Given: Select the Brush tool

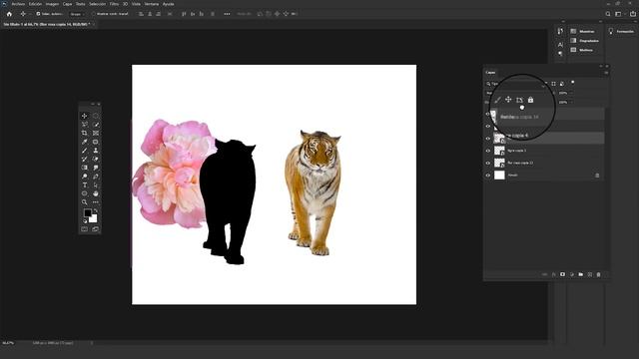Looking at the screenshot, I should (x=84, y=151).
